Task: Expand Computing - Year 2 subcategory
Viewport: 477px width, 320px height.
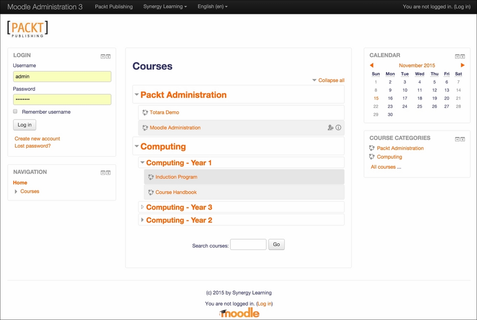Action: tap(142, 220)
